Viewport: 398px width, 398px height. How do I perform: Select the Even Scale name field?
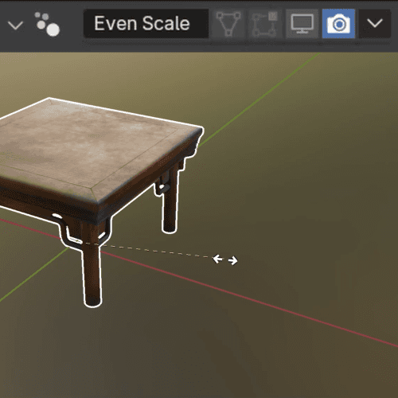[x=146, y=24]
